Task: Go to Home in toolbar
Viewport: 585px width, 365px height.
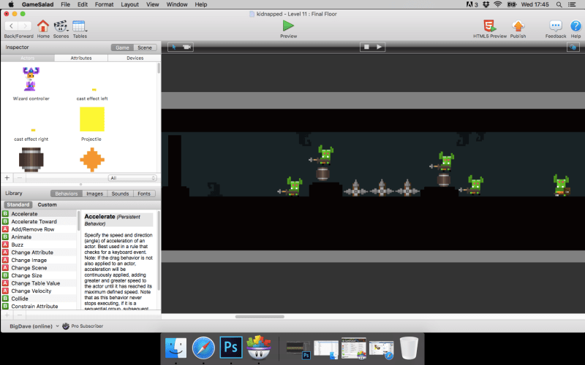Action: [x=43, y=26]
